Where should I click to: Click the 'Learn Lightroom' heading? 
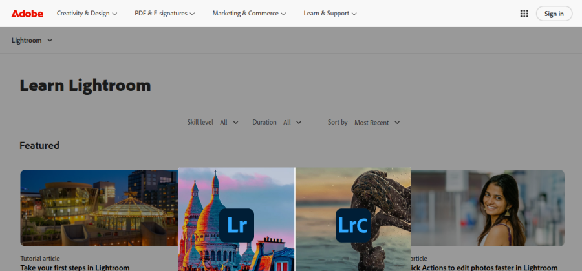[x=85, y=86]
